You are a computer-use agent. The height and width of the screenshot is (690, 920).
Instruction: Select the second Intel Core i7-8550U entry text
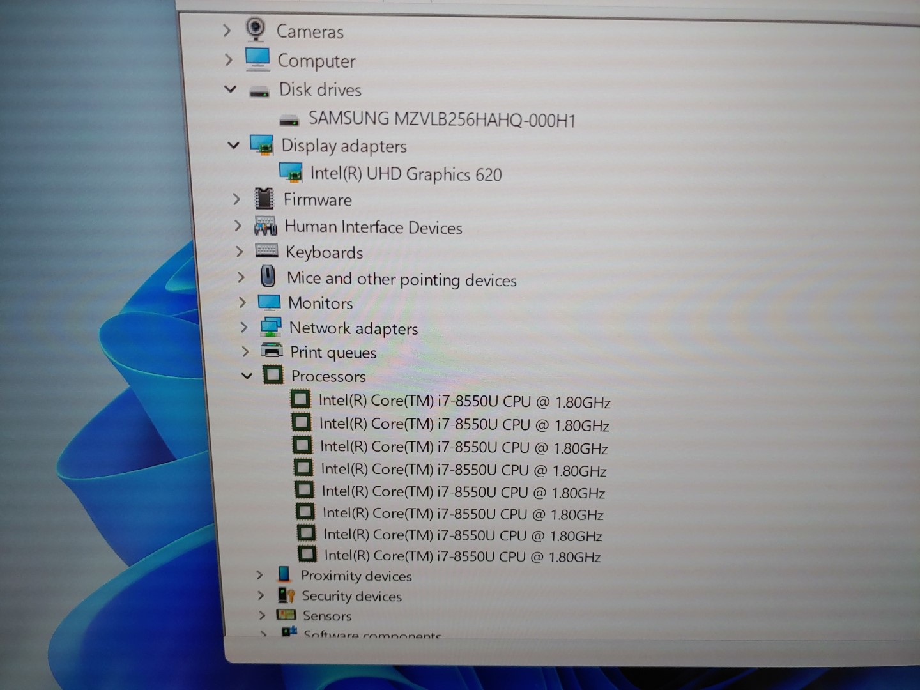pos(464,424)
